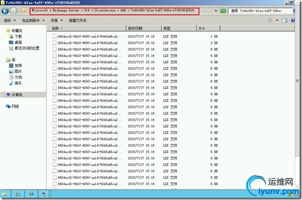This screenshot has width=302, height=200.
Task: Click the folder icon in the address bar
Action: [24, 11]
